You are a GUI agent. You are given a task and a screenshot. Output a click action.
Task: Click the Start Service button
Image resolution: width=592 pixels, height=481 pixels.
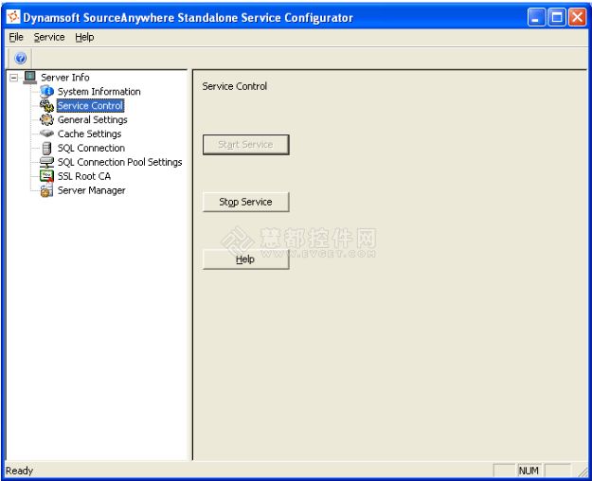tap(245, 145)
